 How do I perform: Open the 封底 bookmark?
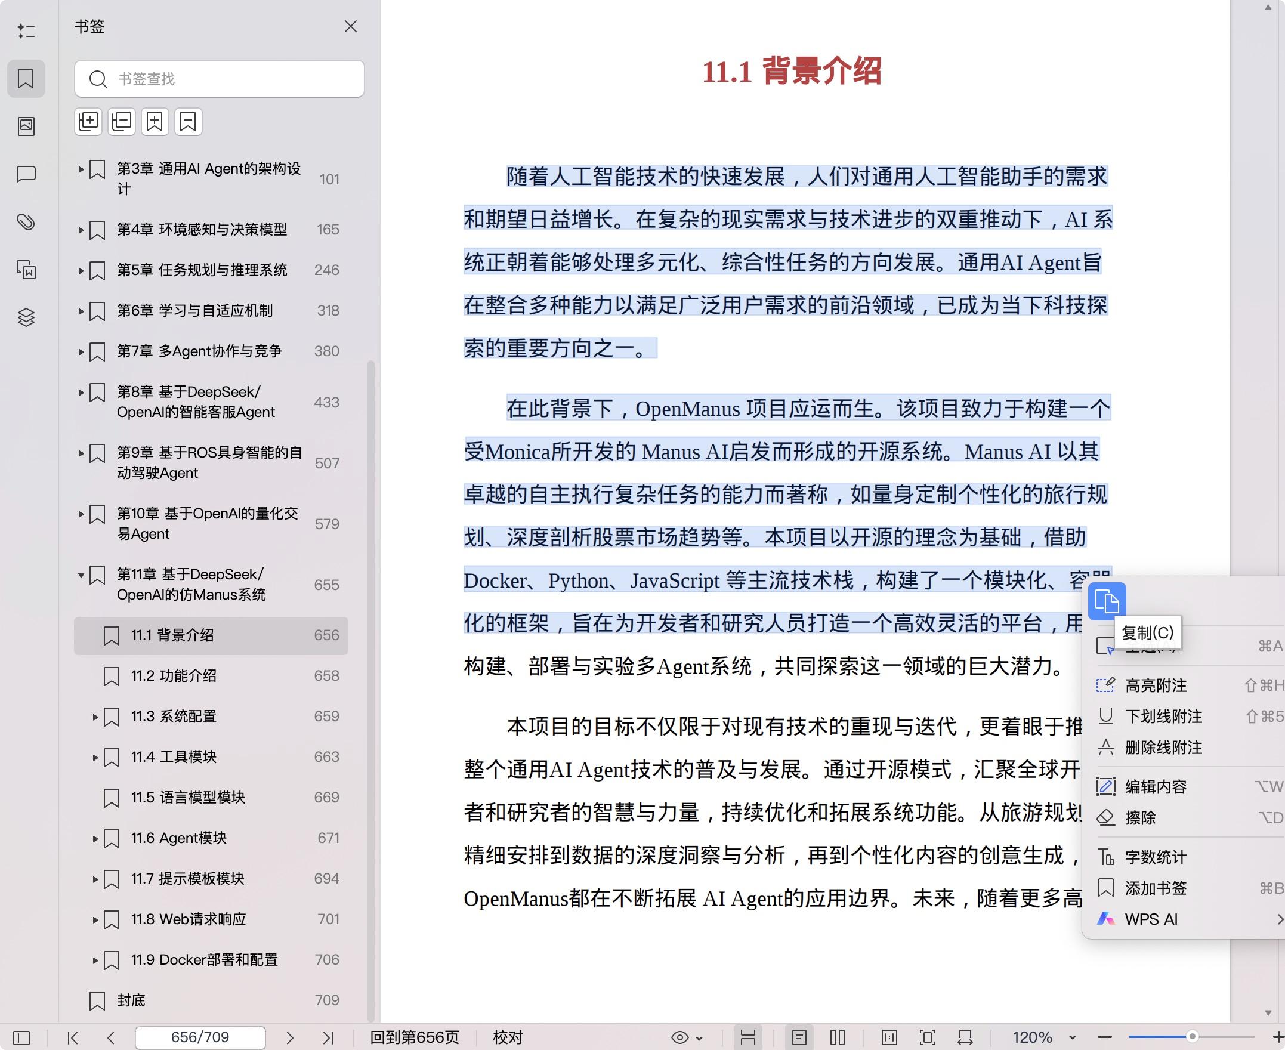coord(211,1000)
